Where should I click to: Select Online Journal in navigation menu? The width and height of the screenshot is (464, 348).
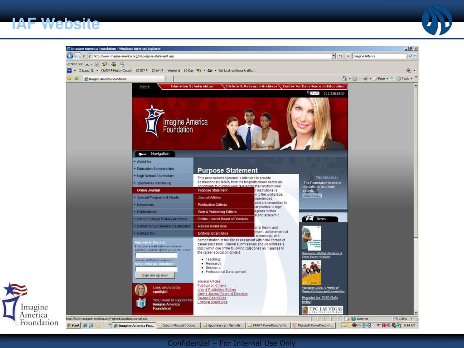coord(163,190)
